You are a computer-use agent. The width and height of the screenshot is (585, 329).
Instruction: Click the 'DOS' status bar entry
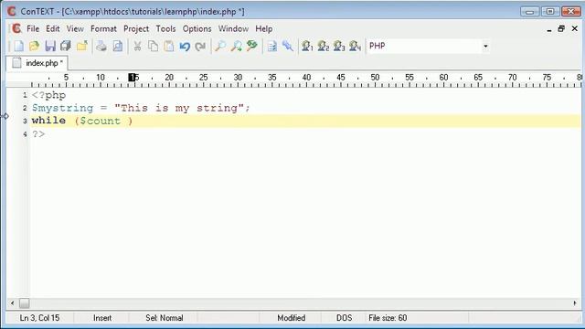pos(344,318)
